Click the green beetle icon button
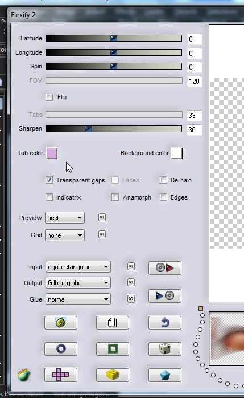The height and width of the screenshot is (398, 244). [61, 323]
